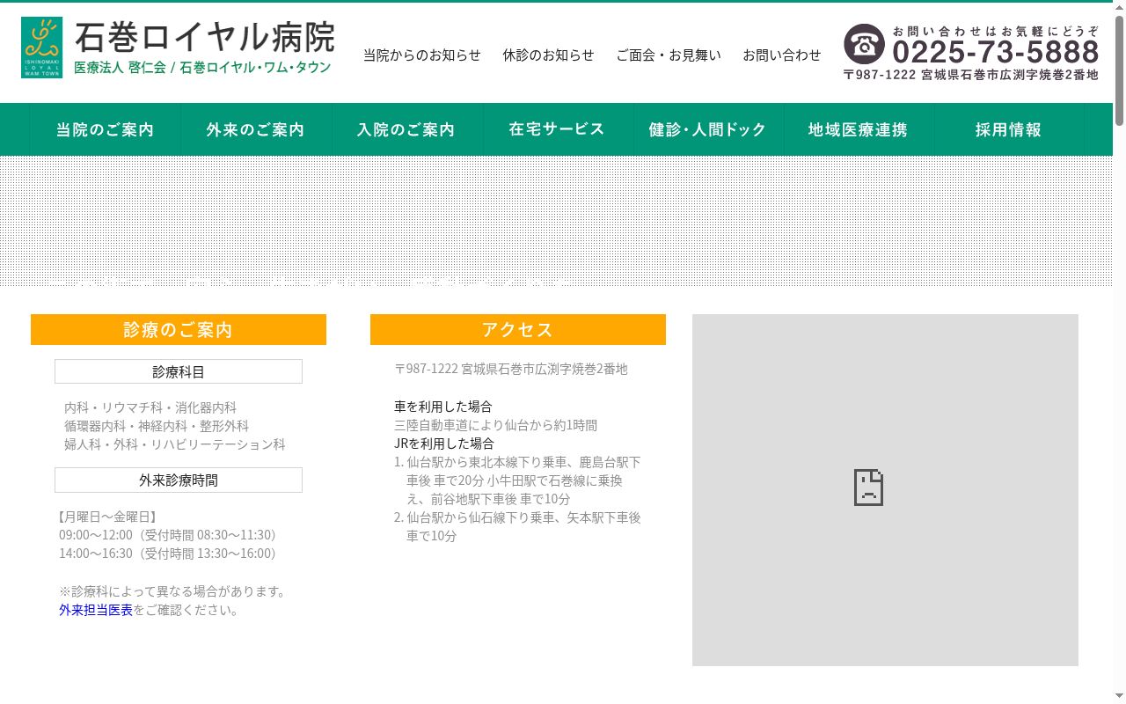Click the 車を利用した場合 subheading

(443, 407)
